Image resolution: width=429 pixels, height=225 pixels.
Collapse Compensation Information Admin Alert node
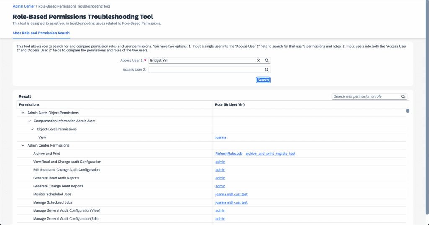click(x=29, y=121)
